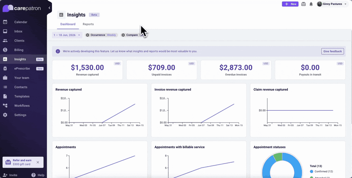
Task: Open the gift rewards icon in header
Action: [304, 4]
